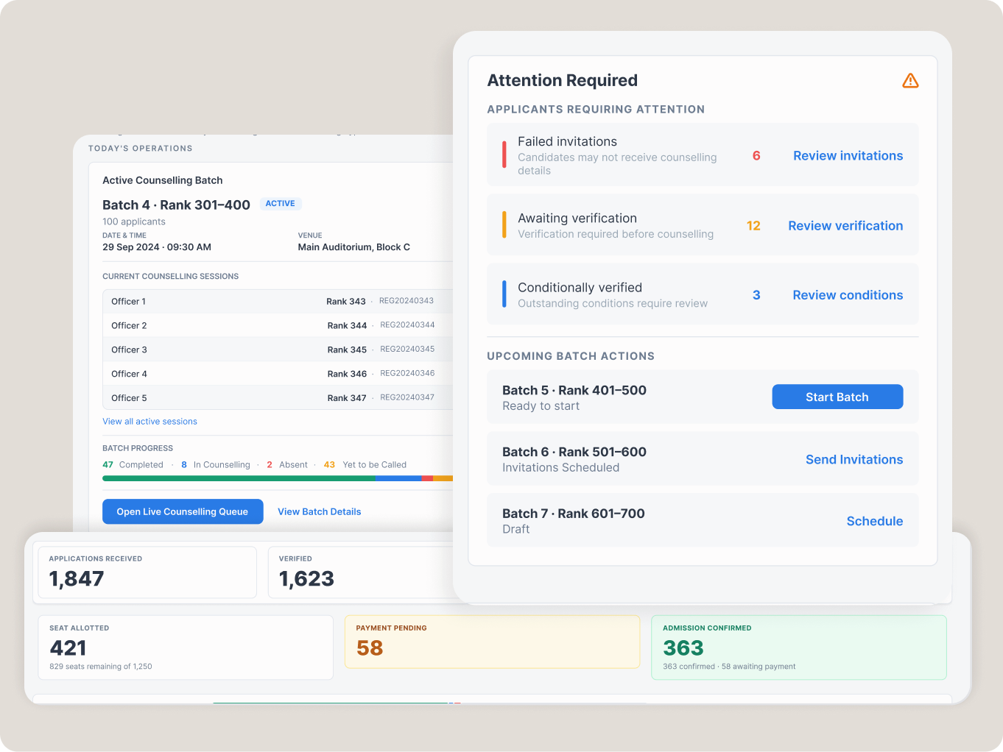Open View Batch Details link
1003x752 pixels.
[x=320, y=511]
